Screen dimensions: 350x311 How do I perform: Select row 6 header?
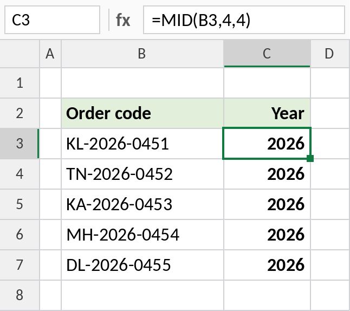point(20,235)
